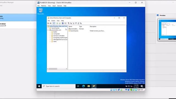Click tree pane scroll right arrow

(x=67, y=69)
